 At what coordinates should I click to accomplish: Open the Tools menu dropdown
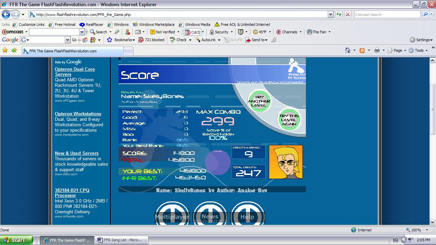418,50
